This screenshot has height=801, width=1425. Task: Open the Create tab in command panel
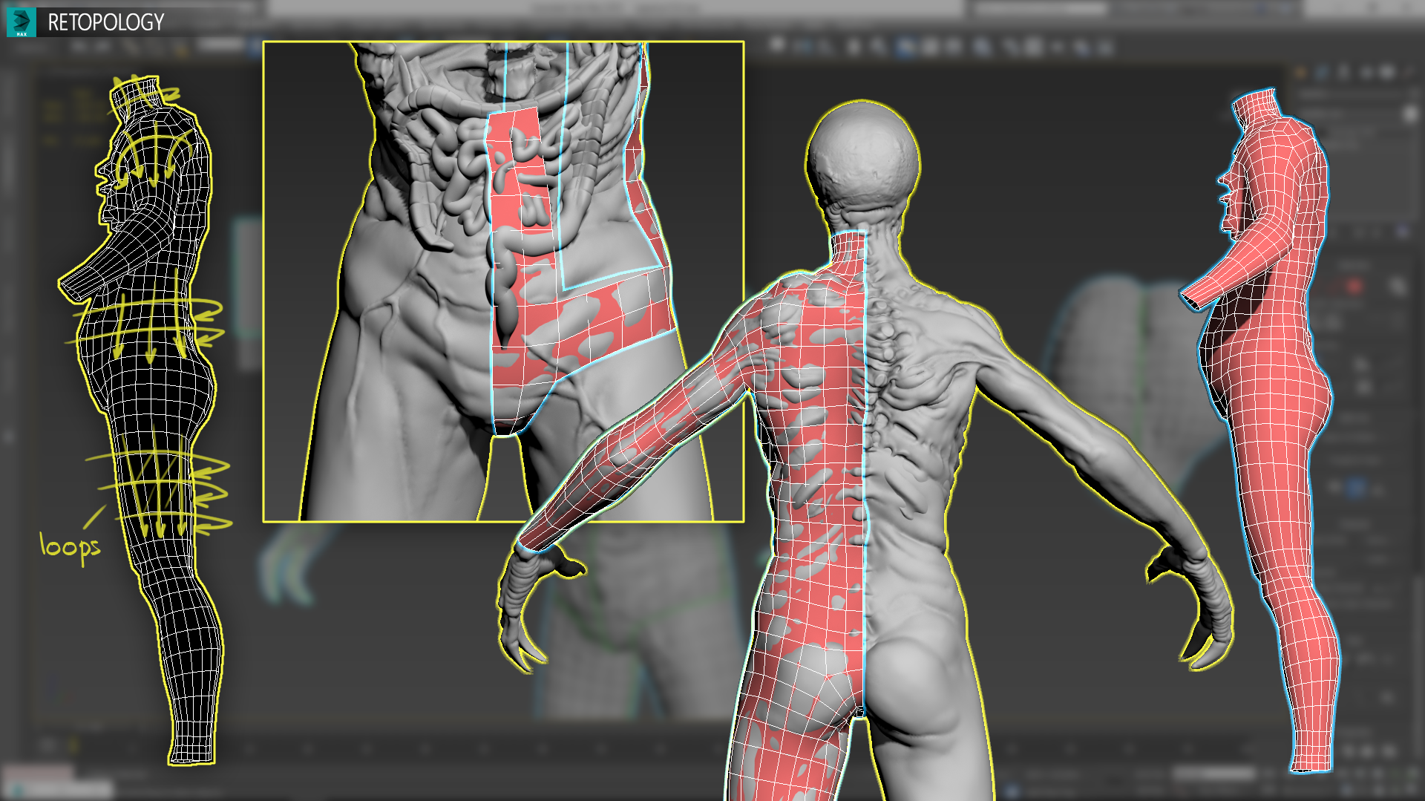[x=1300, y=72]
